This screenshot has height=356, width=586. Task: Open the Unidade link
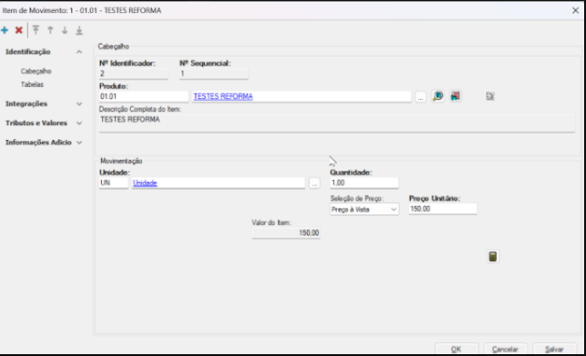tap(145, 183)
